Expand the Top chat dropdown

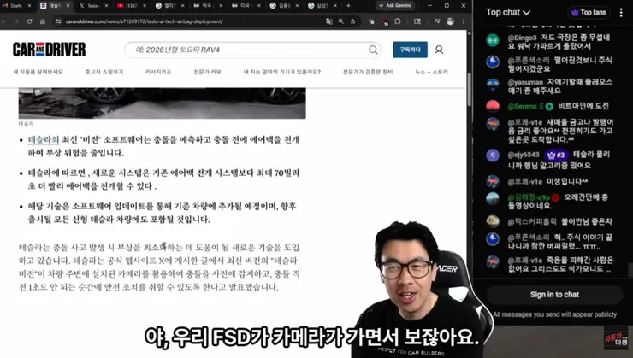tap(508, 13)
